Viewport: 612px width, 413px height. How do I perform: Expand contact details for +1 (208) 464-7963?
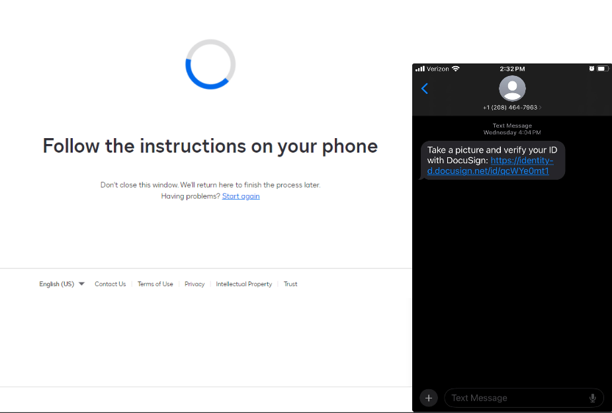click(x=512, y=107)
